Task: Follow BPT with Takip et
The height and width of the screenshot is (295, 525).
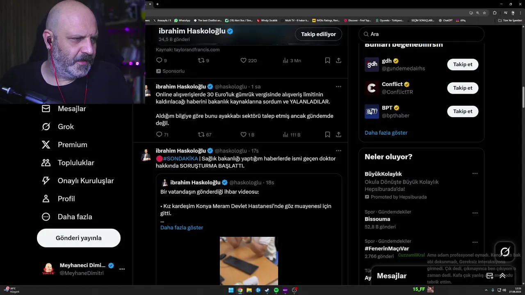Action: click(x=463, y=111)
